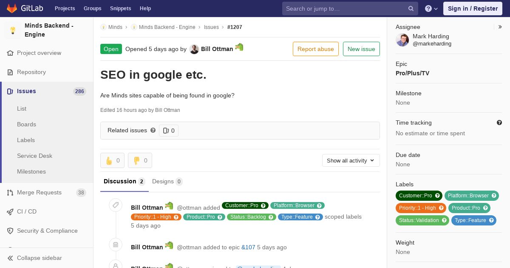
Task: Click the @markeharding username
Action: tap(432, 44)
